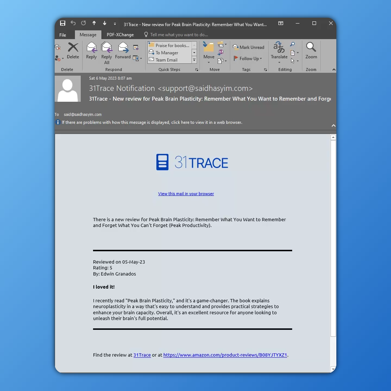Click the Find magnifier in Editing group
The image size is (391, 391).
pos(292,45)
